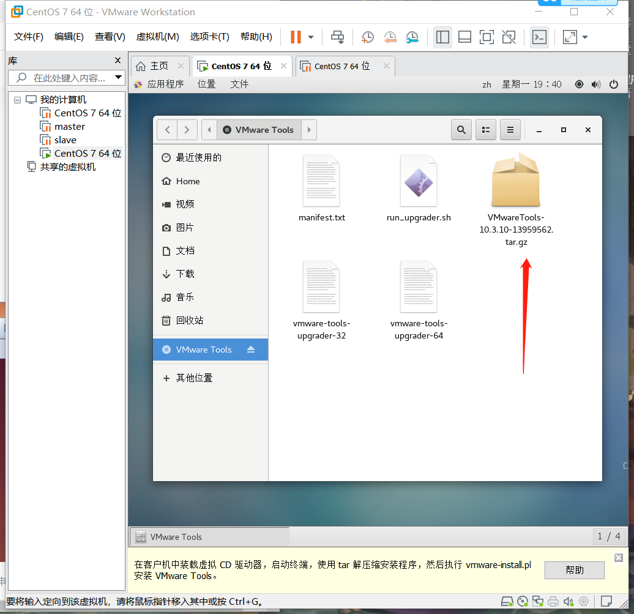The width and height of the screenshot is (634, 614).
Task: Open the library search dropdown arrow
Action: pyautogui.click(x=119, y=77)
